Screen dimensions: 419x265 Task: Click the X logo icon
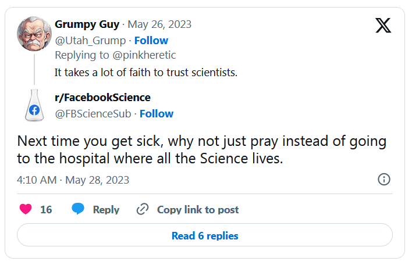click(x=384, y=26)
